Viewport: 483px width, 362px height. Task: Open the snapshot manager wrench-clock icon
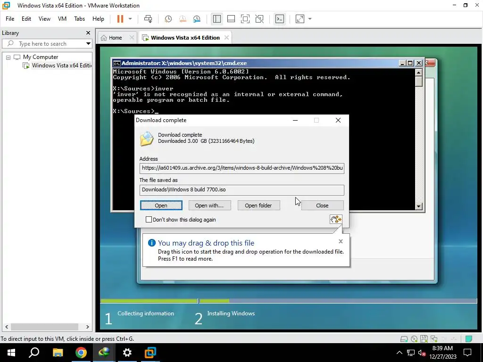[197, 19]
